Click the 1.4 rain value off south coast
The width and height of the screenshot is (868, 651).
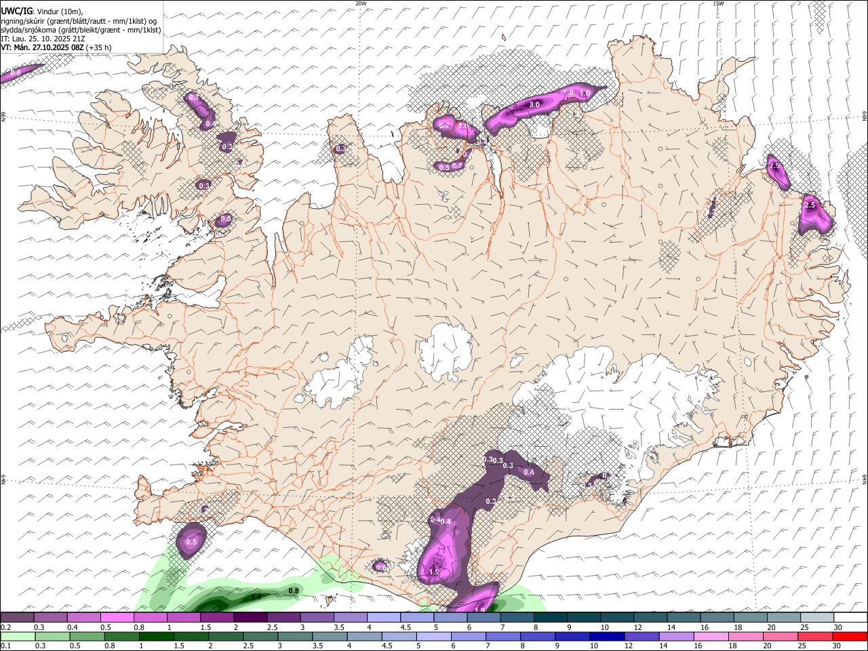point(256,597)
